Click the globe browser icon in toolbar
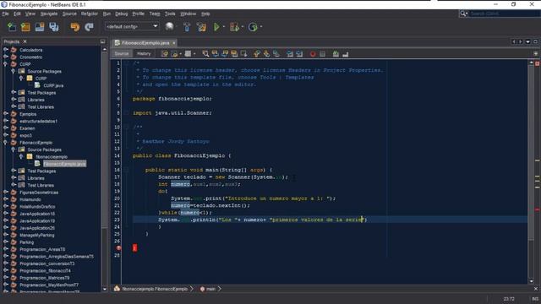This screenshot has width=541, height=304. coord(169,26)
